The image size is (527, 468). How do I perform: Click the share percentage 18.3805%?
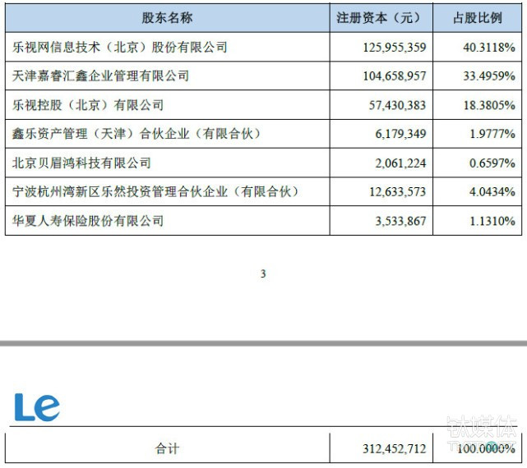(489, 105)
